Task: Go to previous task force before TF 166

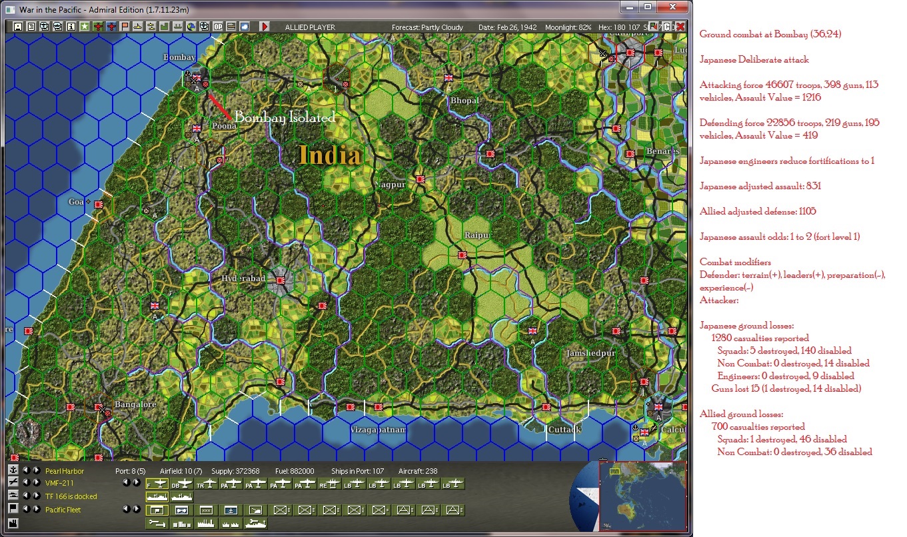Action: (x=26, y=496)
